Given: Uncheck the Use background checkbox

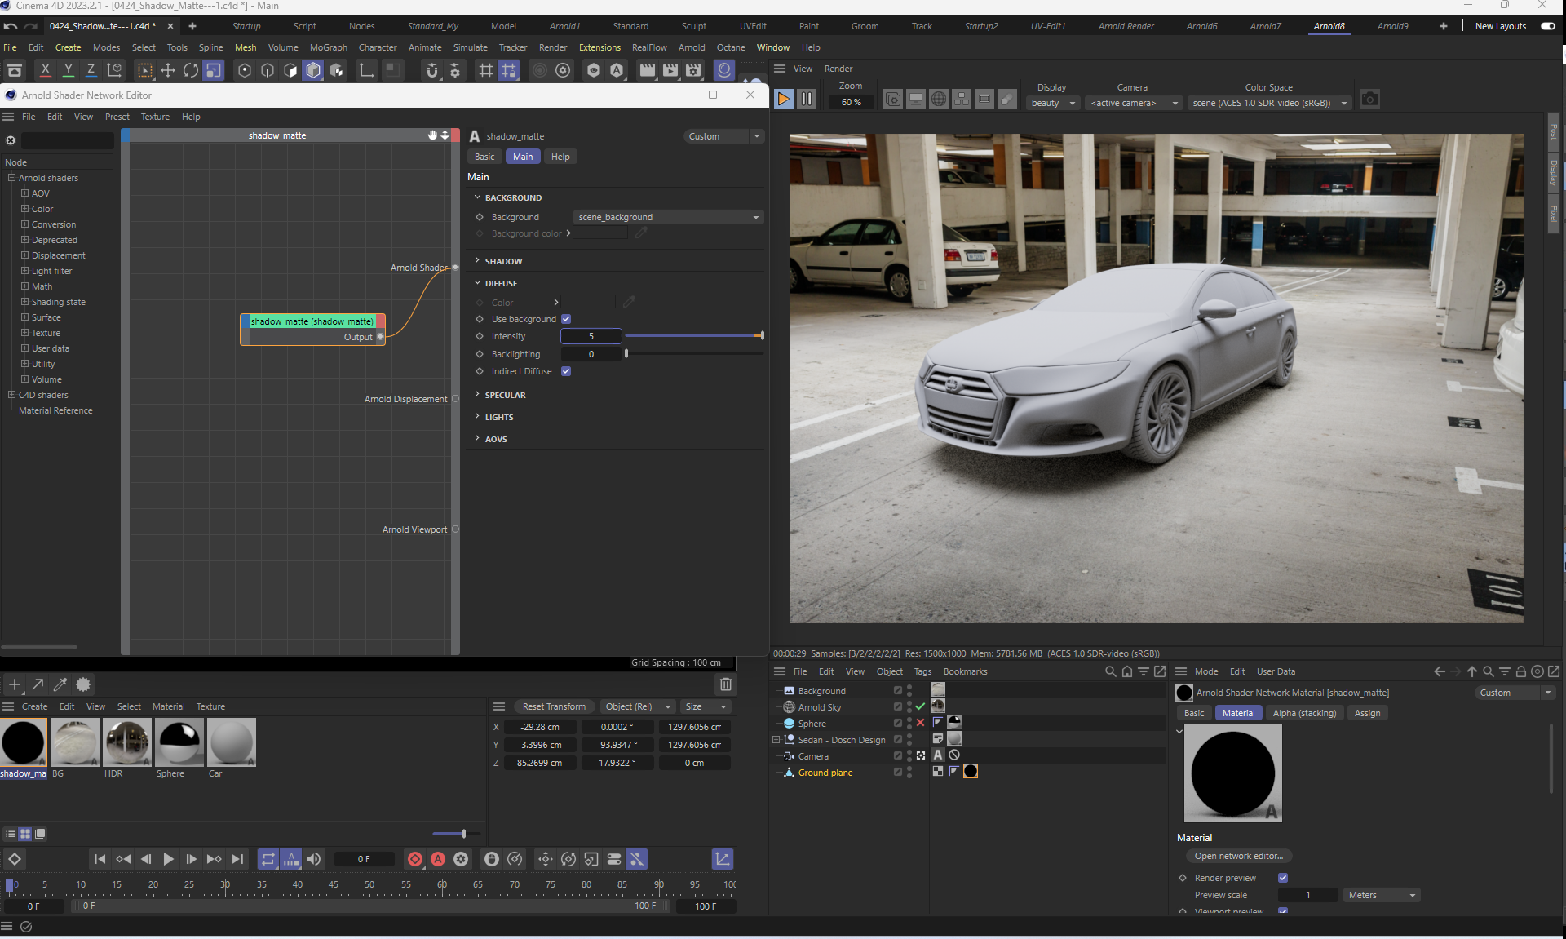Looking at the screenshot, I should pos(566,319).
